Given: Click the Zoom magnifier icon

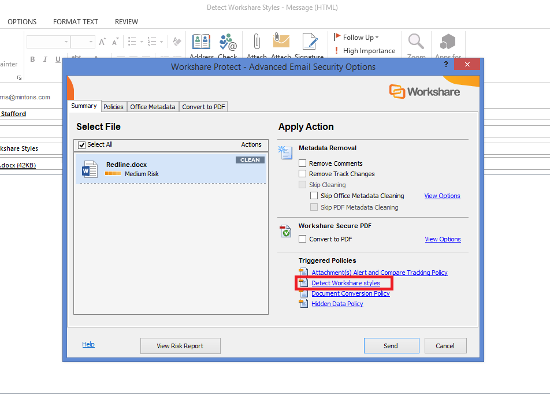Looking at the screenshot, I should [x=416, y=42].
